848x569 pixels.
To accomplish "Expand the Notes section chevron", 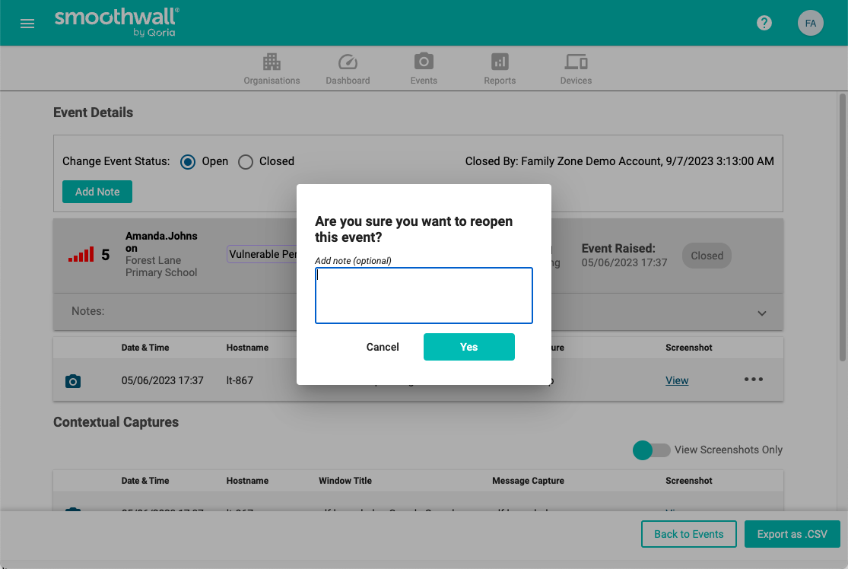I will pos(762,313).
